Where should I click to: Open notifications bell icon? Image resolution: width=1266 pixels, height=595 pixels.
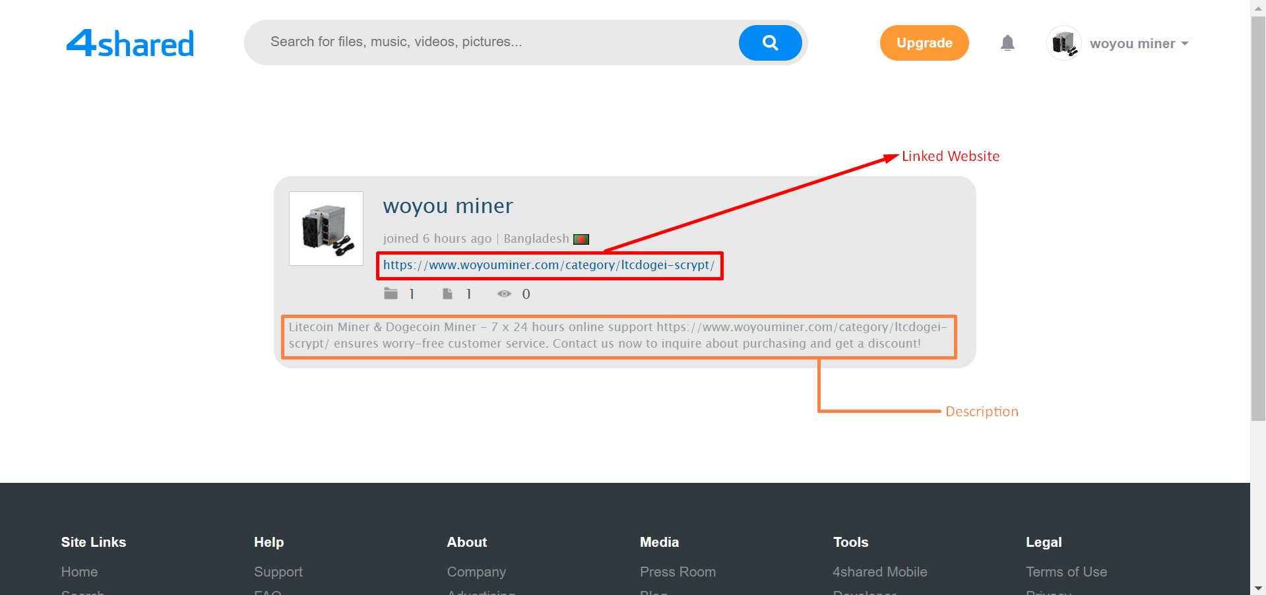[1007, 44]
